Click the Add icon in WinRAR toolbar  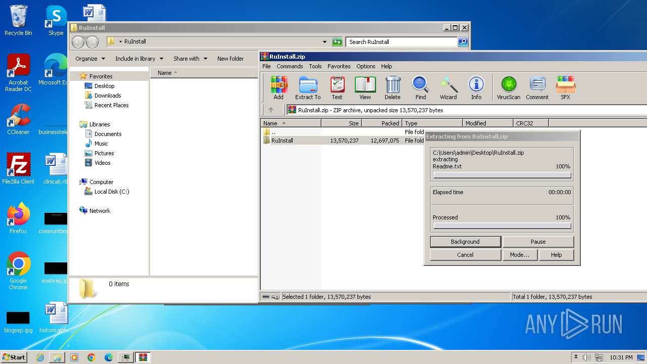point(279,88)
